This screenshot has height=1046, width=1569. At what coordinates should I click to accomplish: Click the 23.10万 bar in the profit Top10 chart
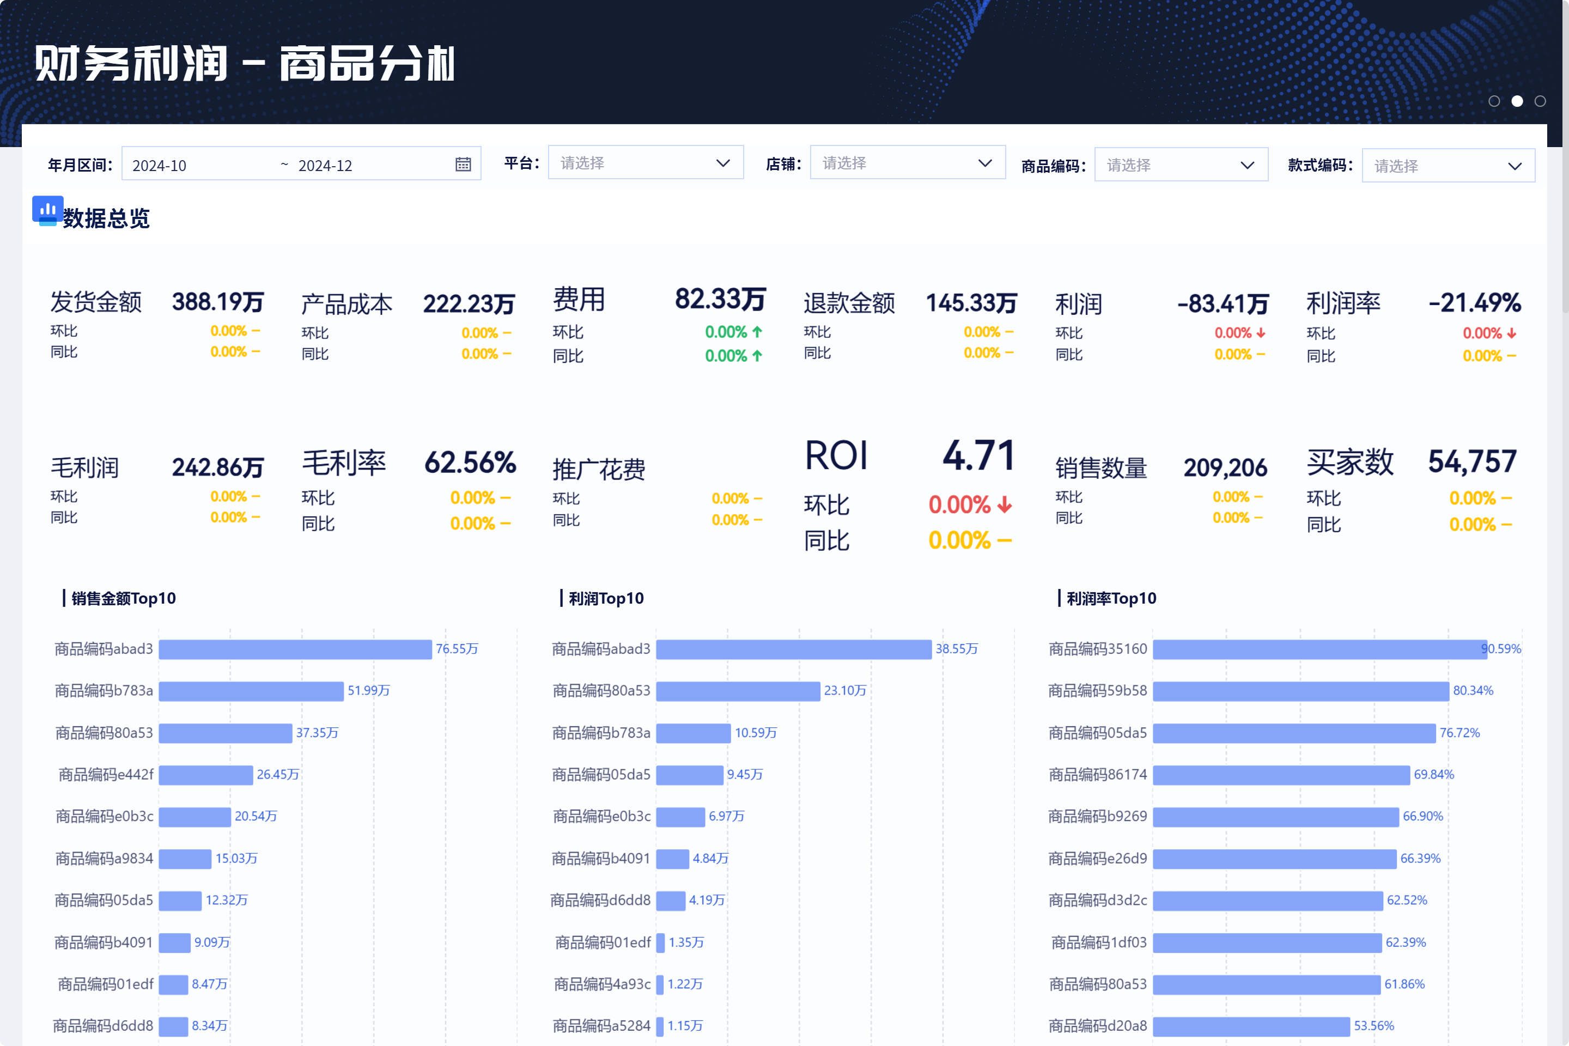(x=738, y=691)
